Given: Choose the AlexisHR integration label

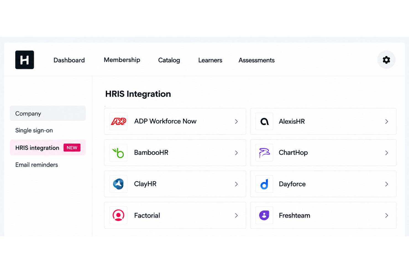Looking at the screenshot, I should pyautogui.click(x=292, y=121).
